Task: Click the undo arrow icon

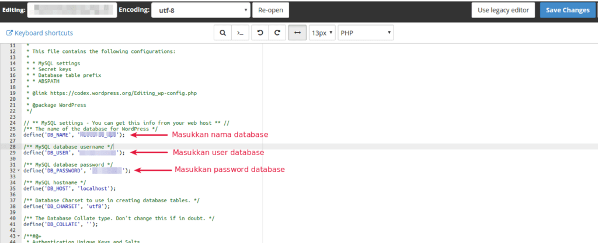Action: point(260,33)
